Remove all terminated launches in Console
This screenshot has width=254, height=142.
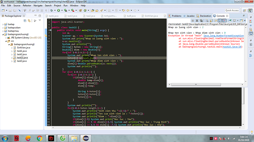[x=201, y=21]
